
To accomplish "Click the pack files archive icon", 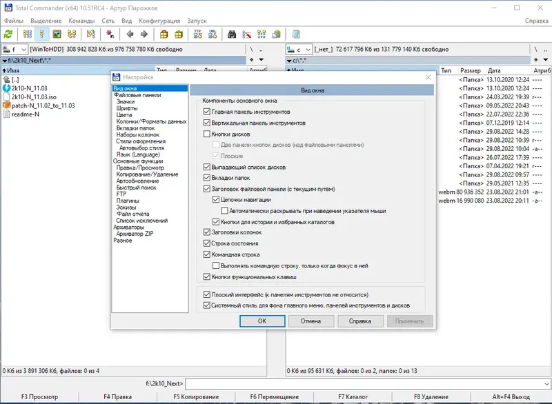I will coord(164,34).
